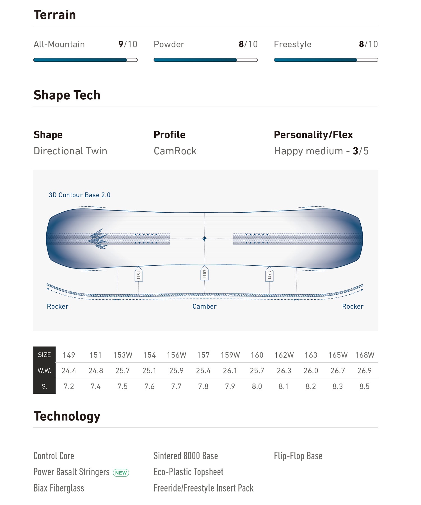The height and width of the screenshot is (505, 421).
Task: Click the Camber profile label
Action: 204,306
